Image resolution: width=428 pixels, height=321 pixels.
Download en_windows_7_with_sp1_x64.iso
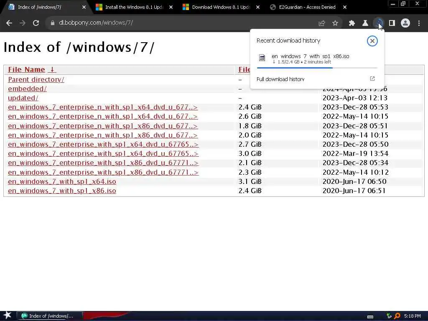pyautogui.click(x=62, y=181)
